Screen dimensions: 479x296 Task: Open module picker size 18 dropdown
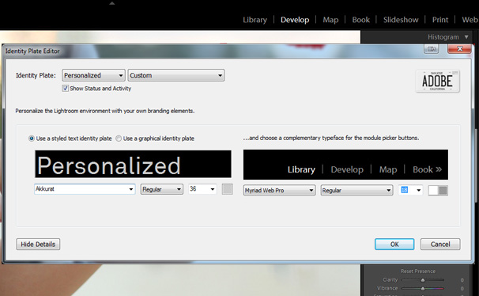[x=410, y=190]
